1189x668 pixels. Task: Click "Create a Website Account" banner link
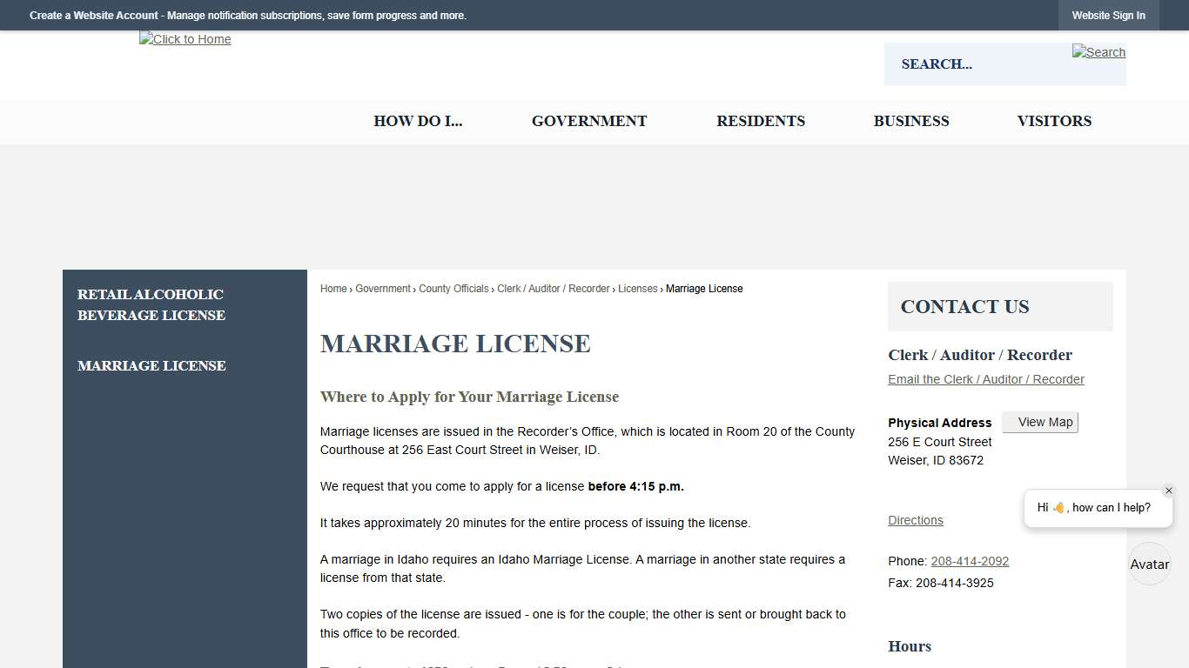pyautogui.click(x=93, y=15)
